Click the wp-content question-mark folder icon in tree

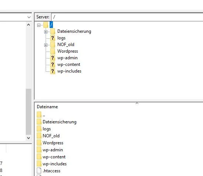(53, 64)
